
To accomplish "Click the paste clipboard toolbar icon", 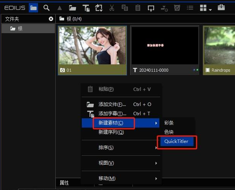I will (138, 8).
